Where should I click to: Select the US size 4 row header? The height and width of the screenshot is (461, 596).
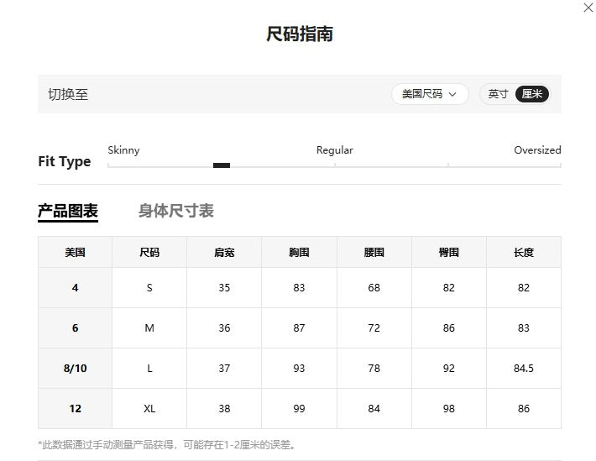click(x=75, y=288)
